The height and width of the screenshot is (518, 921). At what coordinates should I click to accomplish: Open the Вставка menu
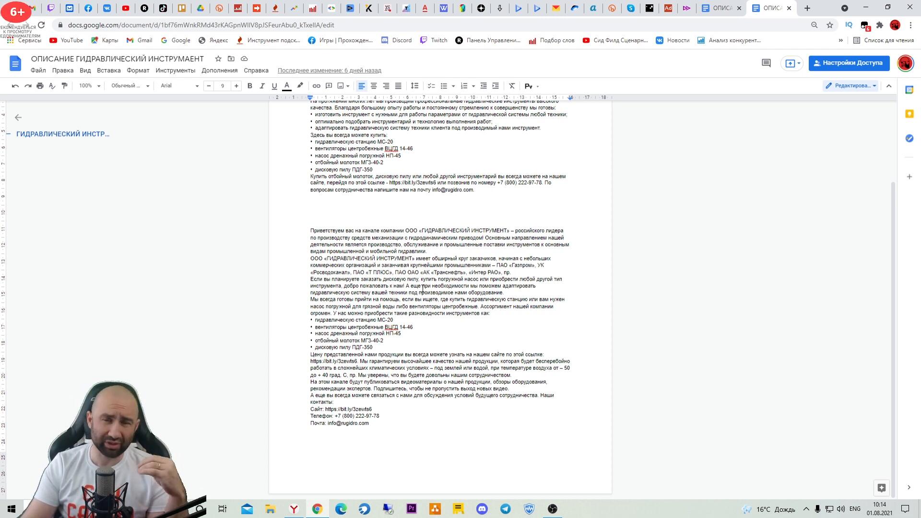[108, 71]
